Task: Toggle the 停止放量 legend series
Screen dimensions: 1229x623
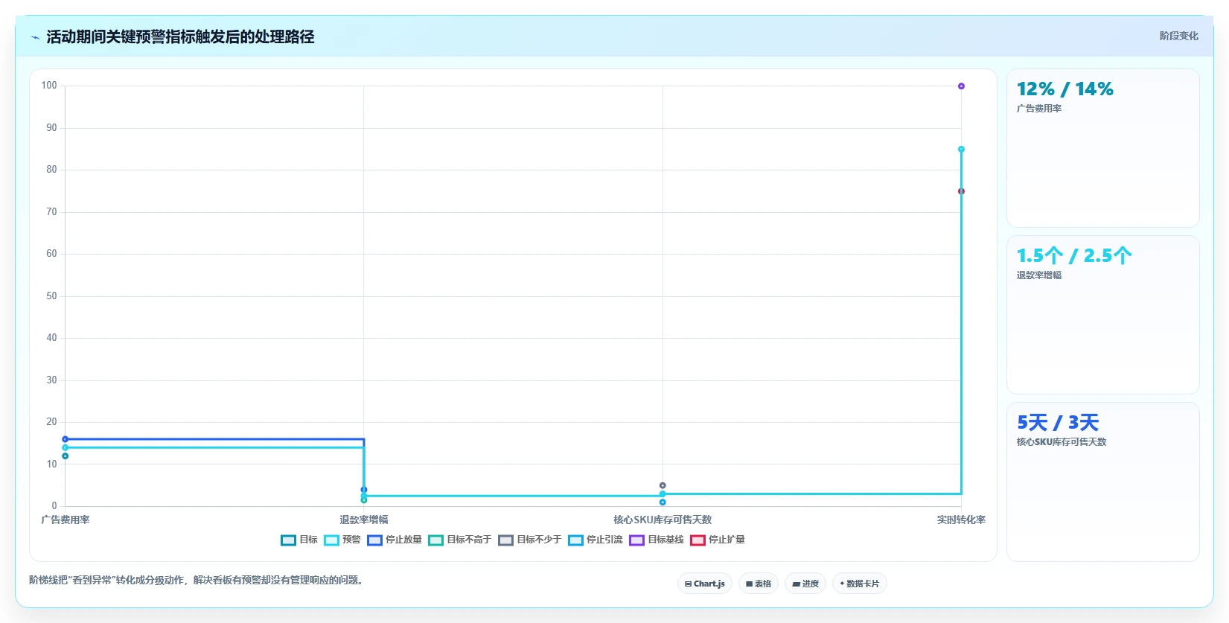Action: (x=395, y=540)
